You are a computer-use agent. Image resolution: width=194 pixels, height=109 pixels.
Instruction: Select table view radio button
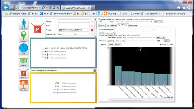pyautogui.click(x=168, y=45)
